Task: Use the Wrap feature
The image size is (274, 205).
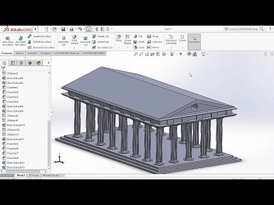Action: click(x=152, y=36)
